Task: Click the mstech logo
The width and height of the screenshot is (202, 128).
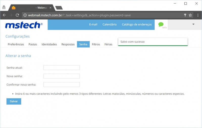Action: (x=24, y=25)
